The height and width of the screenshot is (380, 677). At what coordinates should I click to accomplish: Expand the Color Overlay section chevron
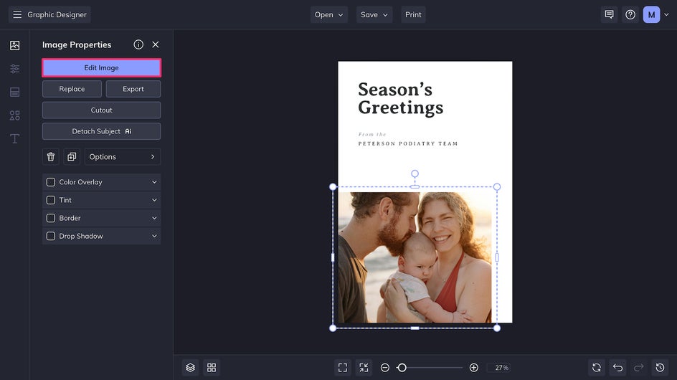[x=154, y=182]
